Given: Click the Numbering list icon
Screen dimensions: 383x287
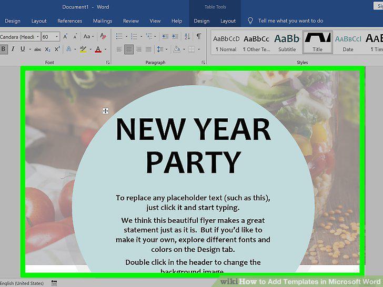Looking at the screenshot, I should coord(134,37).
